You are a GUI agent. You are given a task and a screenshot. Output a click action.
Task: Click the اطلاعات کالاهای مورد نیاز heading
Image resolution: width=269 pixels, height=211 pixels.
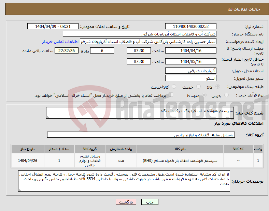point(239,123)
